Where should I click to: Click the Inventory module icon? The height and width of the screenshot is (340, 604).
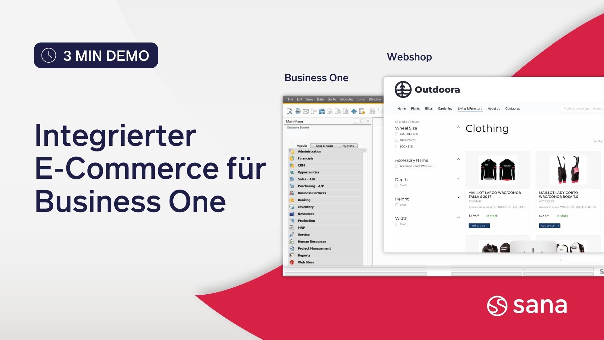point(292,207)
